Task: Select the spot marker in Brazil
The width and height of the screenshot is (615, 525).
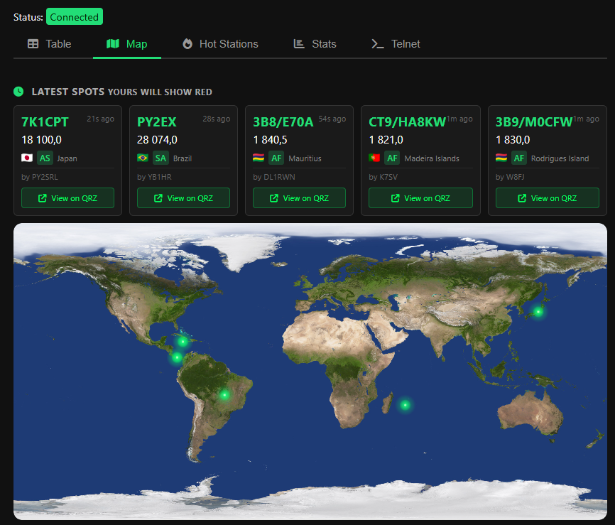Action: point(225,394)
